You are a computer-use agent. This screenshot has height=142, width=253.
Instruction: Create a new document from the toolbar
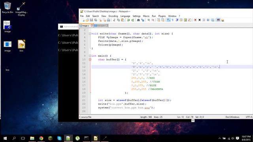(x=83, y=20)
